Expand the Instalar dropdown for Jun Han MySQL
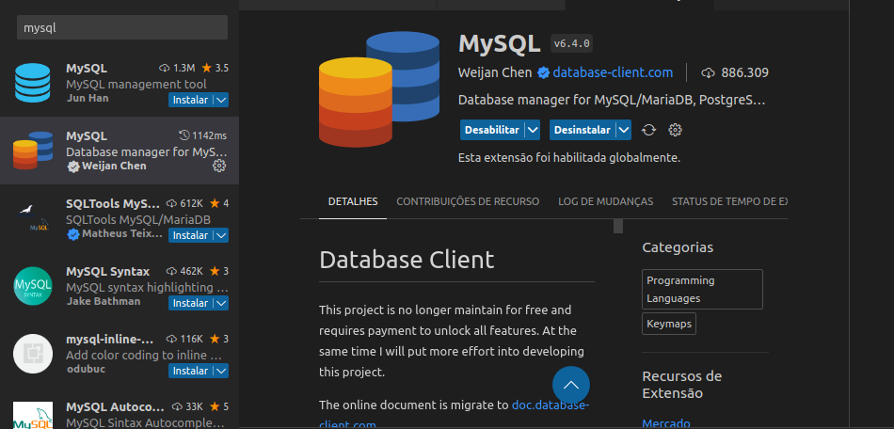The width and height of the screenshot is (894, 429). click(x=222, y=100)
